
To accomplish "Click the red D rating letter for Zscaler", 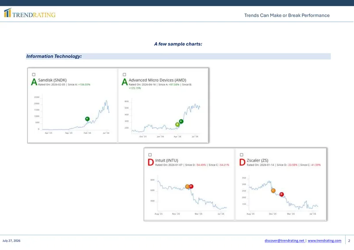I will 242,162.
